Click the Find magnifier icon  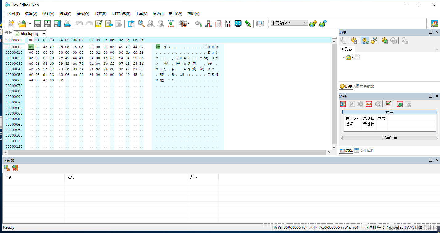[141, 24]
